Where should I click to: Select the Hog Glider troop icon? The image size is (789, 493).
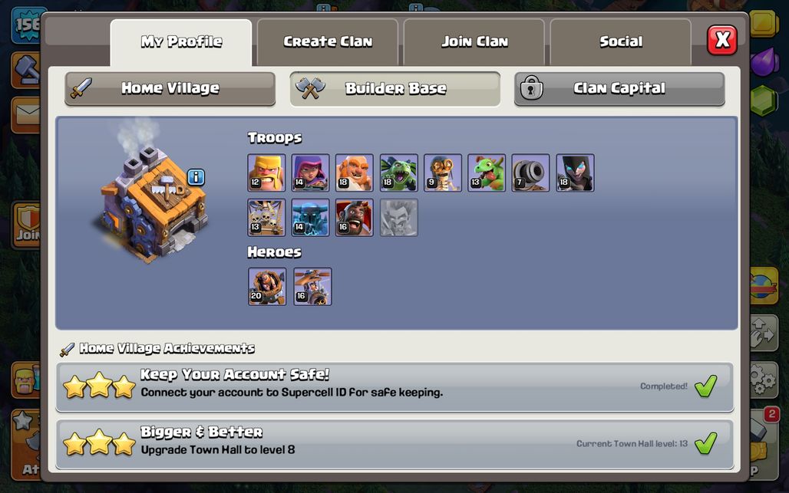tap(355, 218)
